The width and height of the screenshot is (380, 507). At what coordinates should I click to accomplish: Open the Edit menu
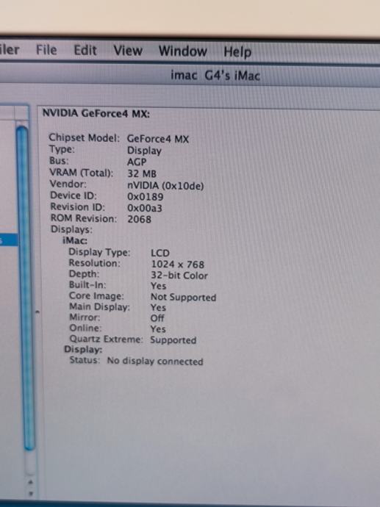point(85,50)
